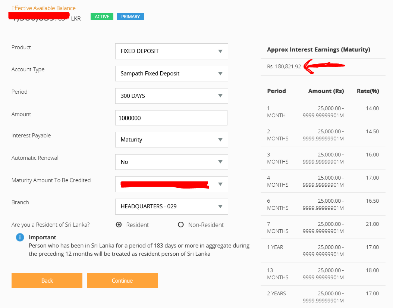Open Maturity Amount To Be Credited dropdown
The image size is (393, 308).
(172, 184)
